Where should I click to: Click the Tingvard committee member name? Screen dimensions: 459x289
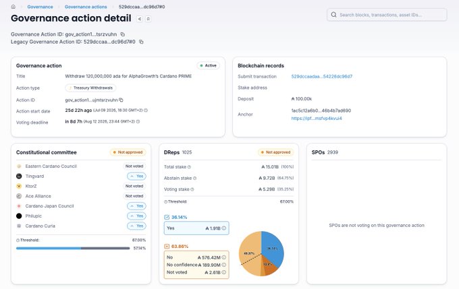point(34,176)
